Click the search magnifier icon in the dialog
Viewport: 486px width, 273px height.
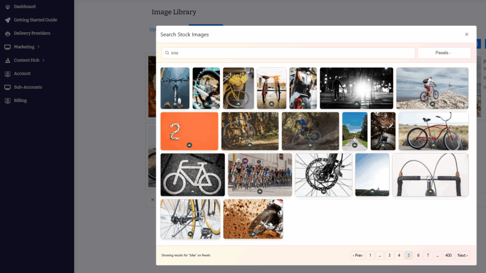click(x=168, y=53)
